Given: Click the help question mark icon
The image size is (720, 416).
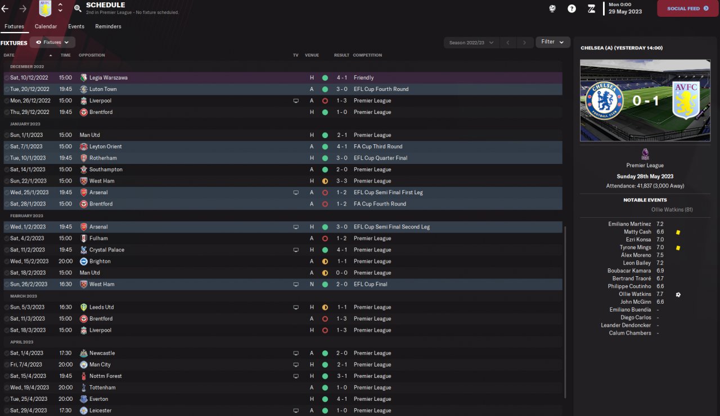Looking at the screenshot, I should pos(571,8).
